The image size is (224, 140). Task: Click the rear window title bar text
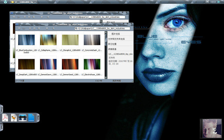pos(65,13)
